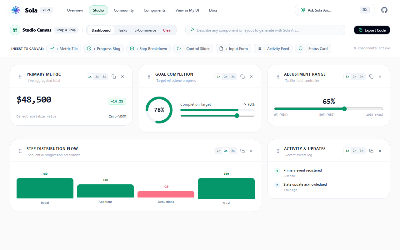Add a Step Breakdown component
400x250 pixels.
click(148, 48)
